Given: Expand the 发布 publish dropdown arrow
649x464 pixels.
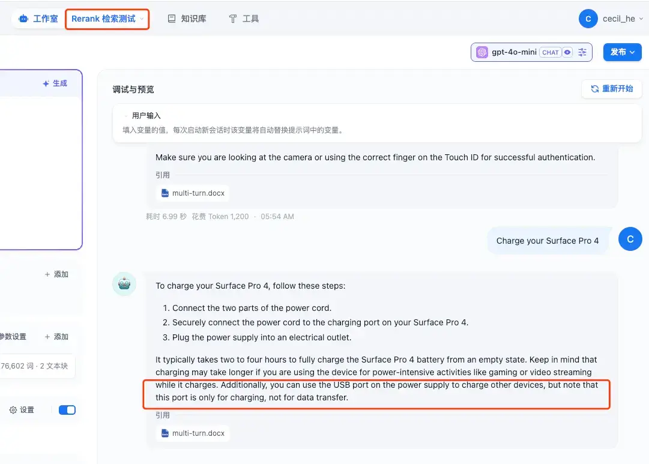Looking at the screenshot, I should pos(632,52).
